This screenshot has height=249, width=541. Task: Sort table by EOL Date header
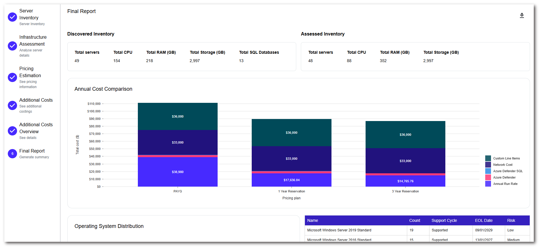coord(483,220)
